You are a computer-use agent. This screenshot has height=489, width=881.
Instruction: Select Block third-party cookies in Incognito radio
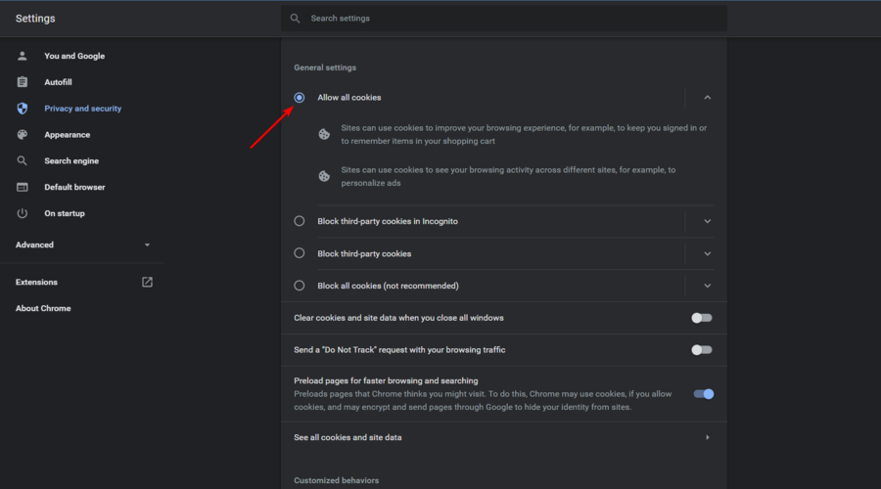(299, 221)
